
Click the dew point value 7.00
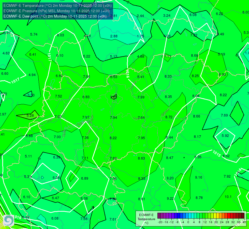pos(57,137)
